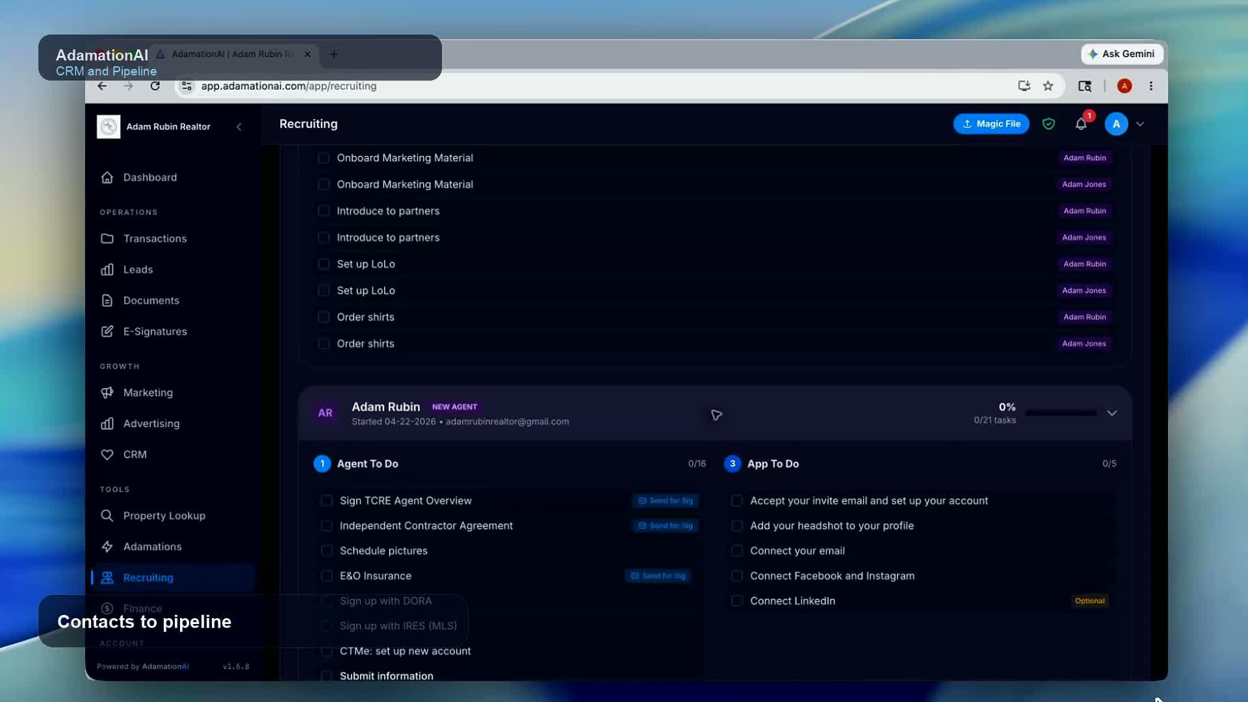1248x702 pixels.
Task: Open Property Lookup search icon
Action: pos(107,515)
